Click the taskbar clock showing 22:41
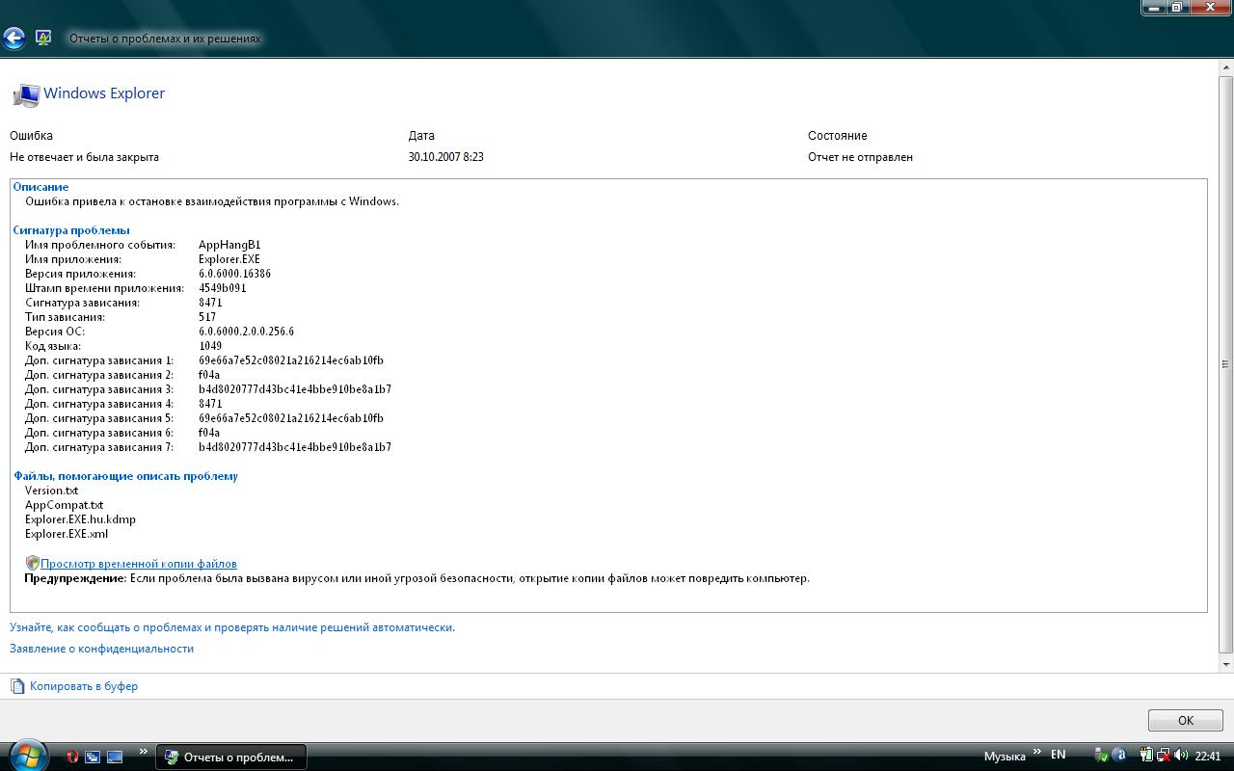 1208,757
